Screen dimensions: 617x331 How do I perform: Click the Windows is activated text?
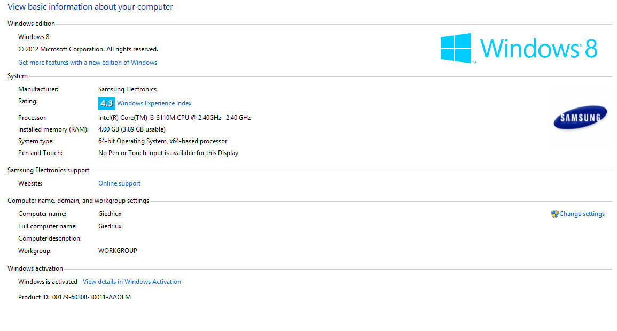[x=48, y=282]
